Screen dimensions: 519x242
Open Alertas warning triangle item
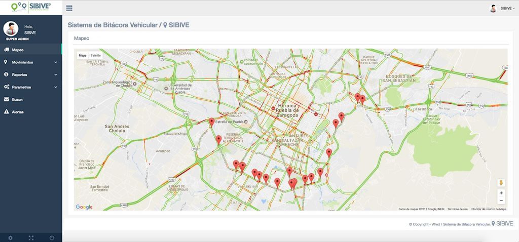pos(17,112)
